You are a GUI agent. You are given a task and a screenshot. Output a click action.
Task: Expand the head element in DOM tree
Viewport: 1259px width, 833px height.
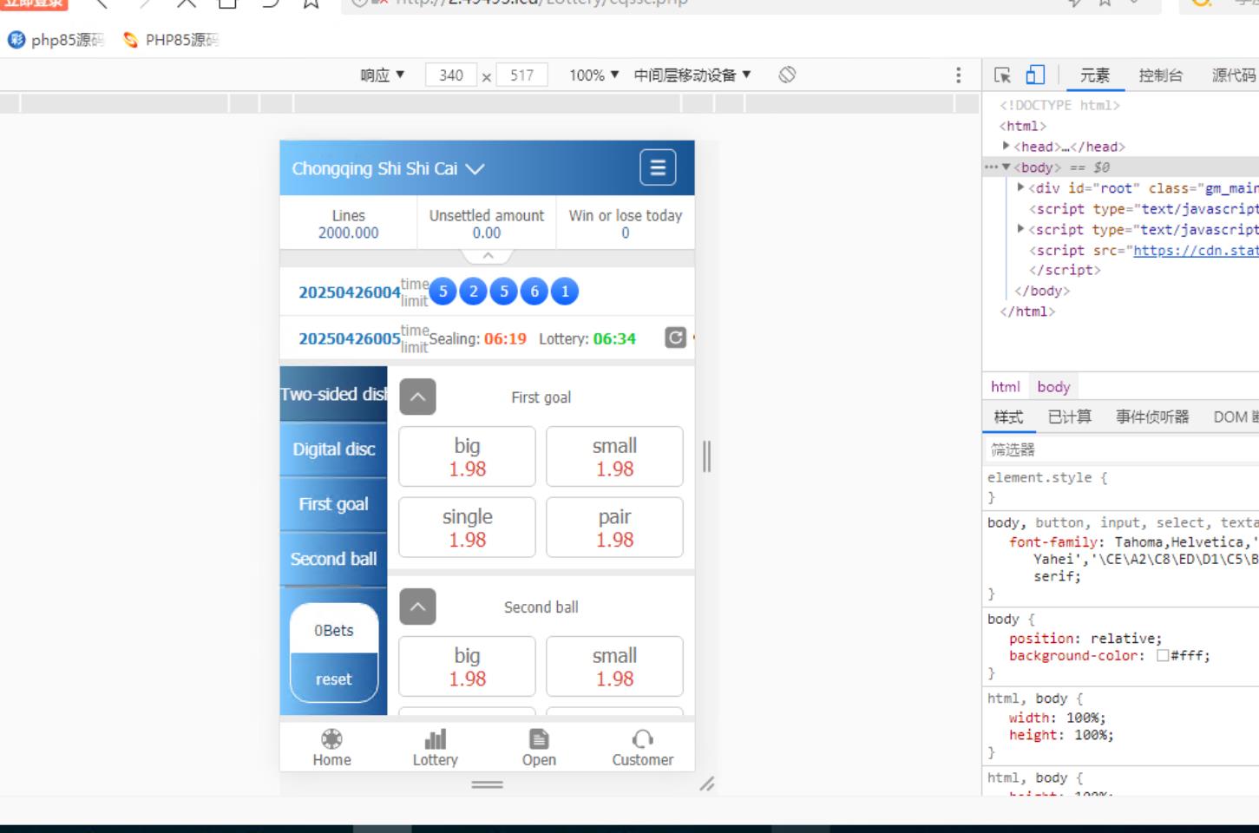pyautogui.click(x=1007, y=147)
